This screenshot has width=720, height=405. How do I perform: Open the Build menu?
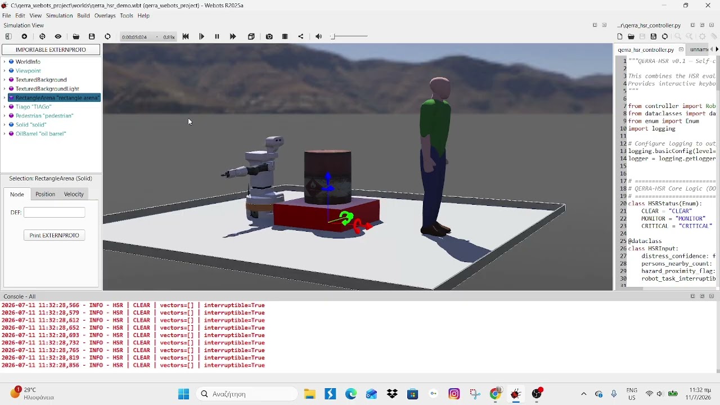coord(83,16)
